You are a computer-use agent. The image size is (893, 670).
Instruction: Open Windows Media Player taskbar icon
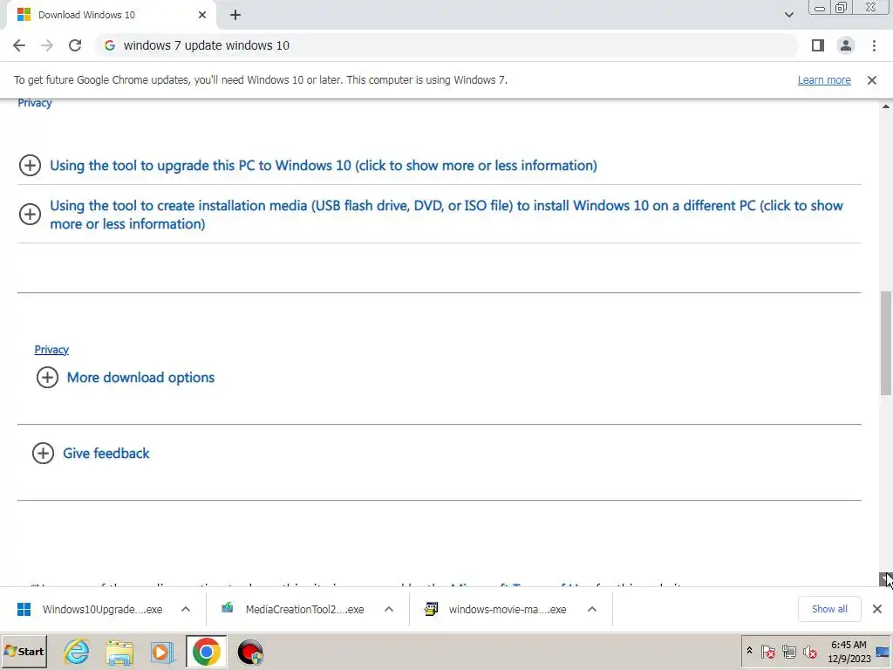[161, 652]
